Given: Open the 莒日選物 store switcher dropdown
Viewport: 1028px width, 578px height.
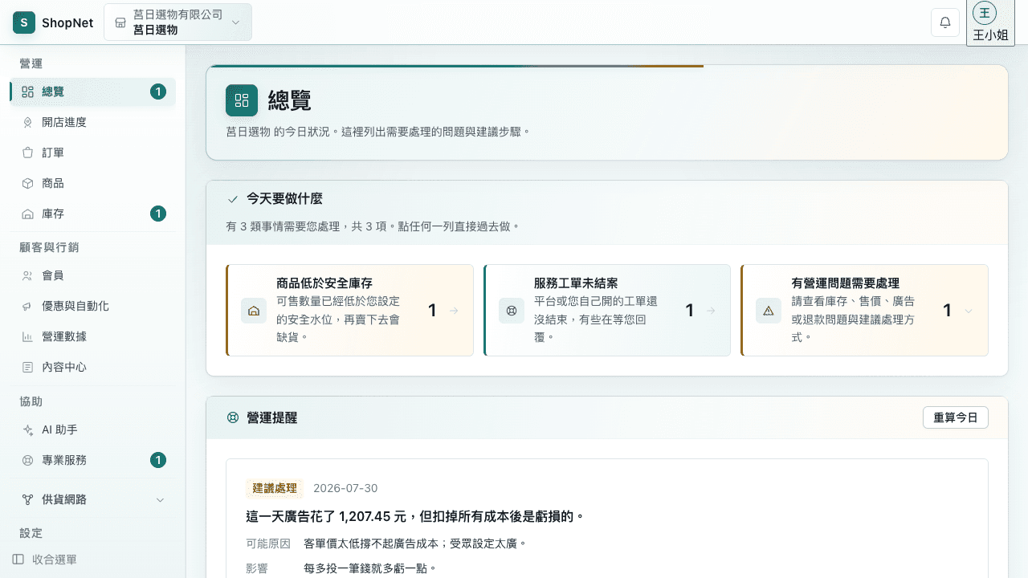Looking at the screenshot, I should 178,22.
